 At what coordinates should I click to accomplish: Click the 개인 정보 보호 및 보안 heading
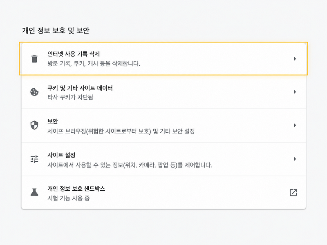tap(56, 30)
